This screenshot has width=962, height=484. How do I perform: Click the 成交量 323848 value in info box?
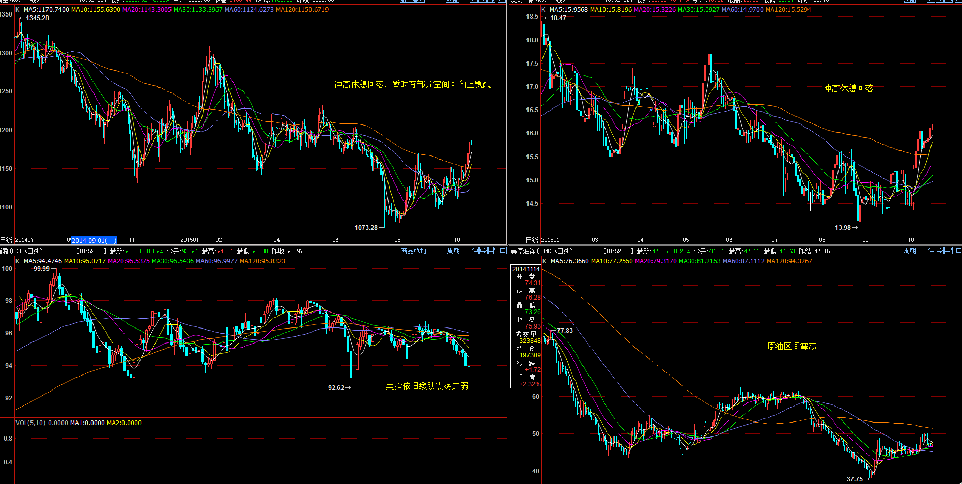click(530, 341)
